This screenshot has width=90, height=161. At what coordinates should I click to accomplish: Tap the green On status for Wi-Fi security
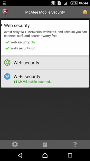33,48
